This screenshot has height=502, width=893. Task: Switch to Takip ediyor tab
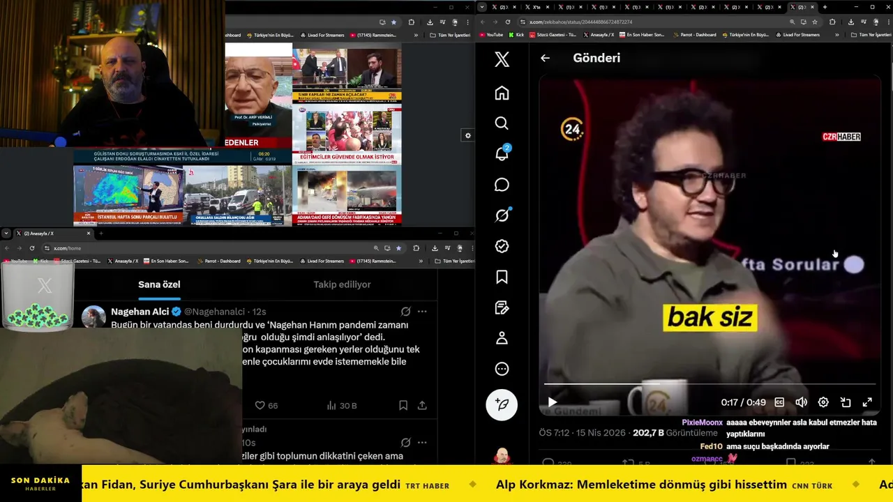(342, 284)
